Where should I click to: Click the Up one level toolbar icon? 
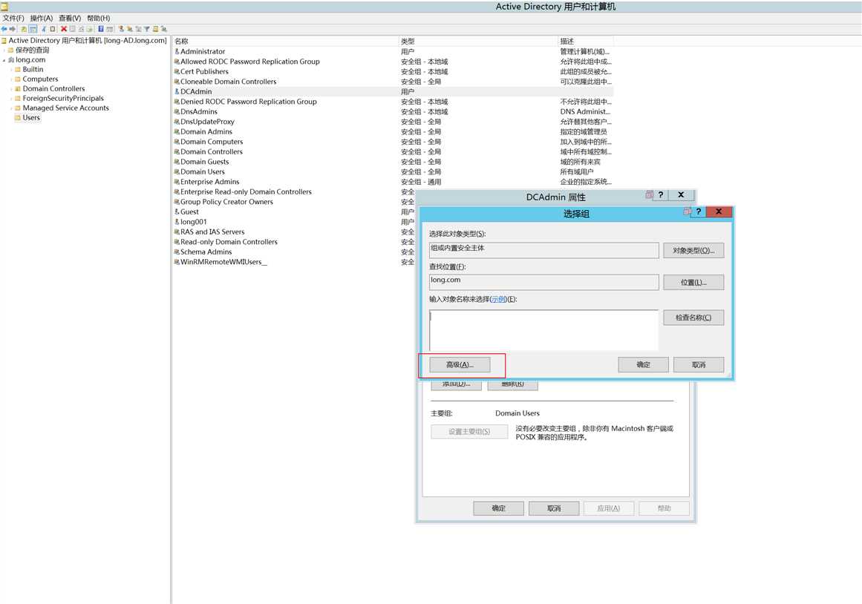(x=24, y=29)
